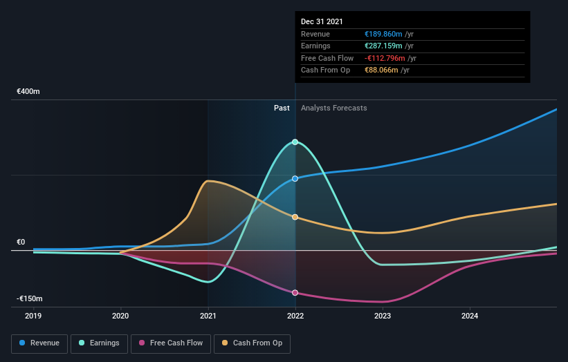Click the -€112.796m free cash flow value
Image resolution: width=568 pixels, height=362 pixels.
point(385,58)
